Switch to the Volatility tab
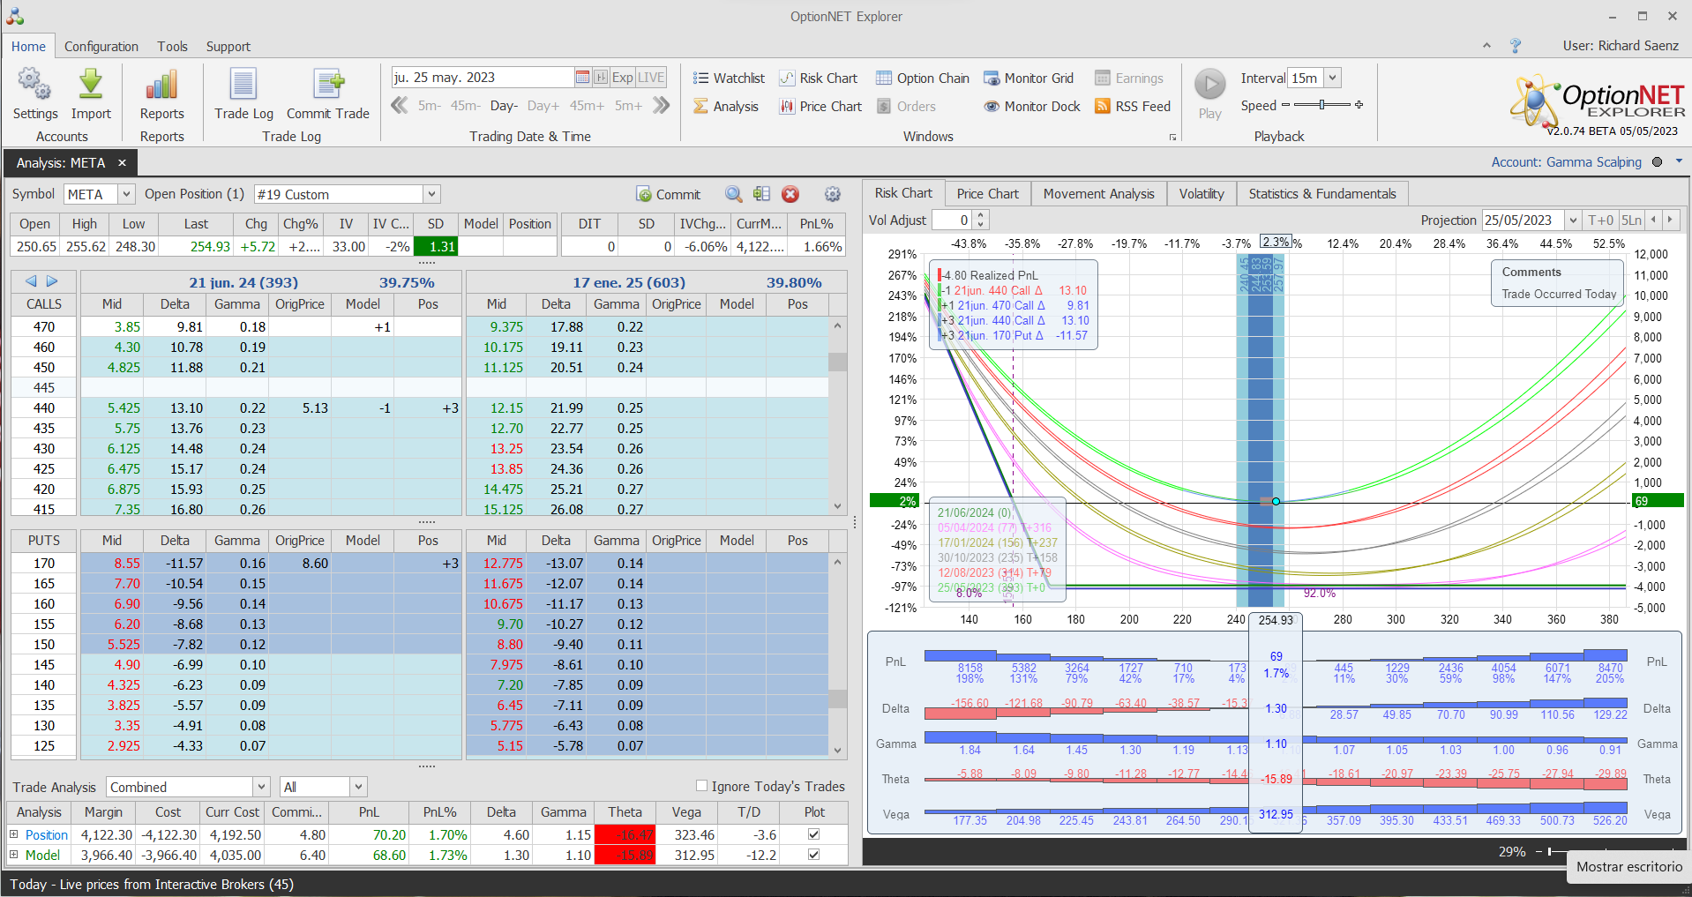Image resolution: width=1692 pixels, height=897 pixels. click(1202, 194)
